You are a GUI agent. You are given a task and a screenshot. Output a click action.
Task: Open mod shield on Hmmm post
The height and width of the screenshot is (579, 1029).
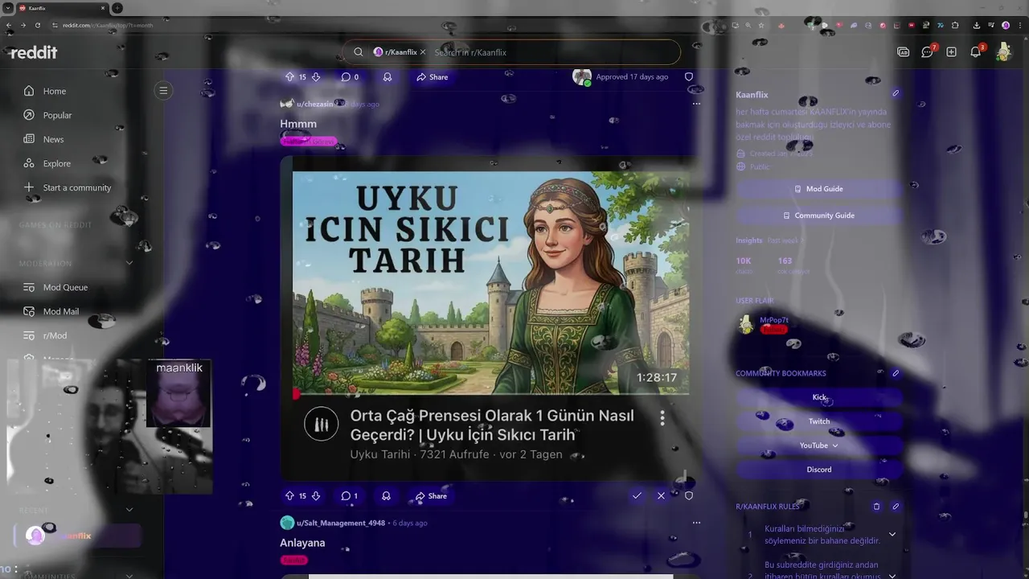tap(689, 496)
